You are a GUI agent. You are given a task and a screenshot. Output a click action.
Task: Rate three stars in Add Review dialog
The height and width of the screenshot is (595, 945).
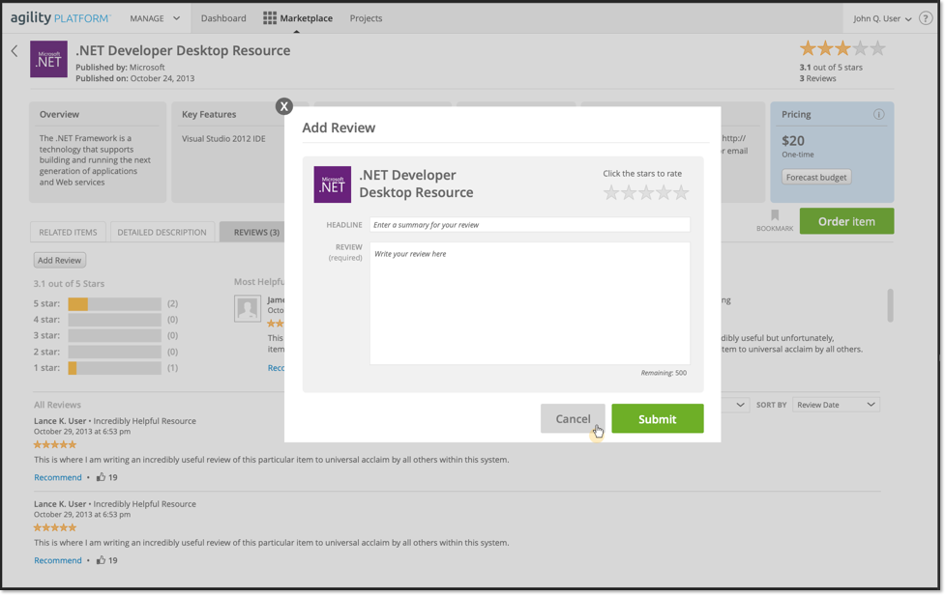(x=646, y=192)
